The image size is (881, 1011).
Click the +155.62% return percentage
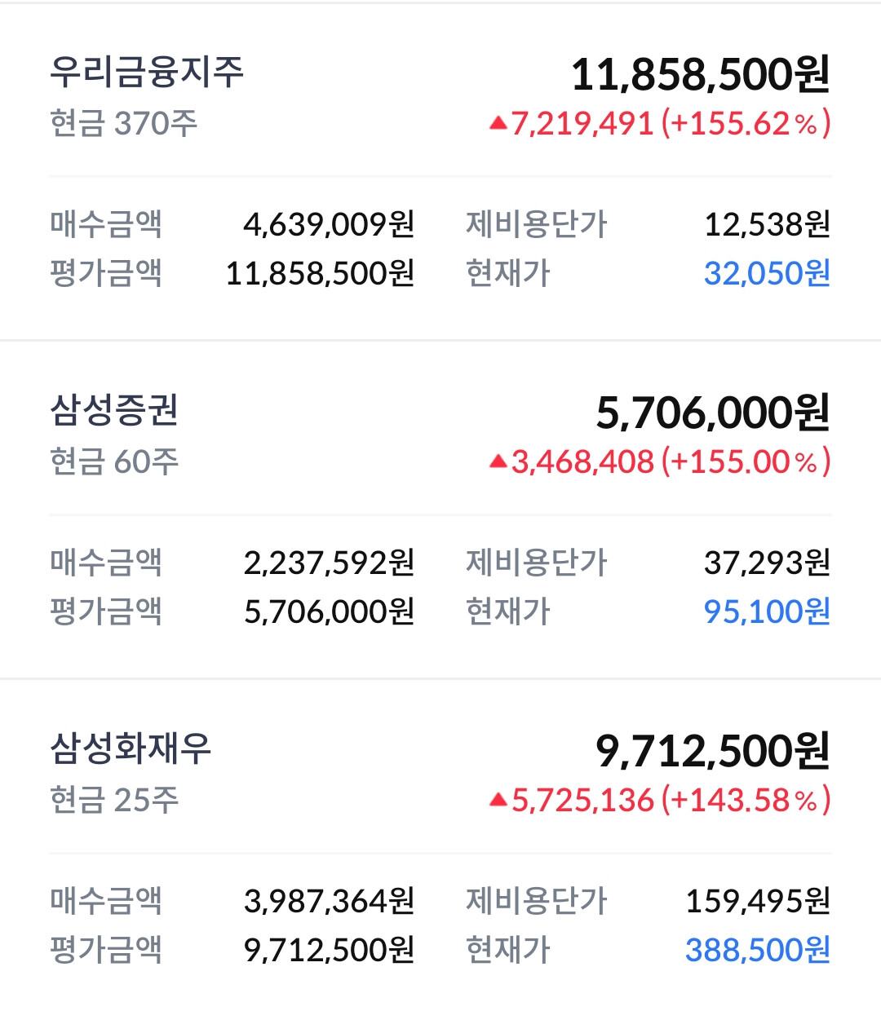coord(746,124)
